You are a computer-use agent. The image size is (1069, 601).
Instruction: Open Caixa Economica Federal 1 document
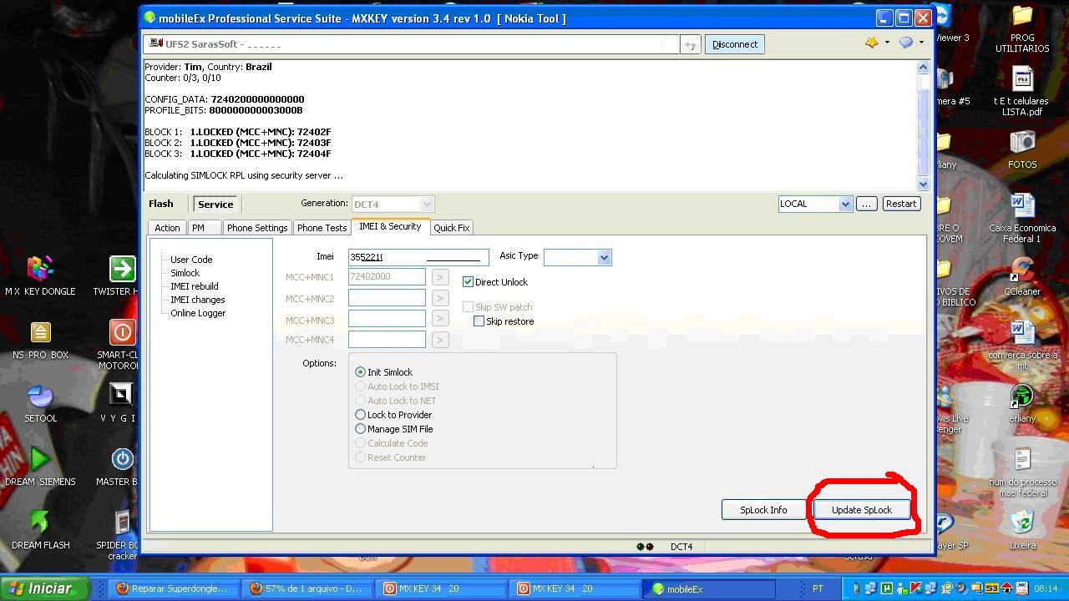tap(1022, 219)
